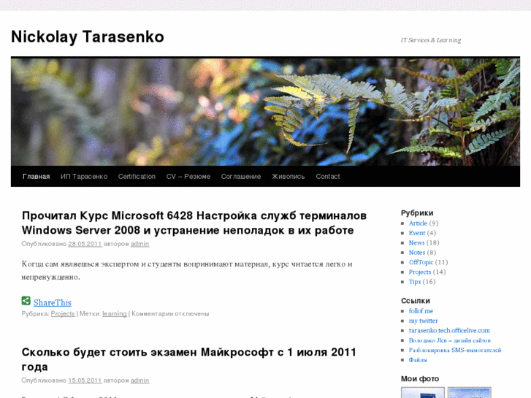Viewport: 531px width, 398px height.
Task: Open admin author link under first post
Action: (x=140, y=244)
